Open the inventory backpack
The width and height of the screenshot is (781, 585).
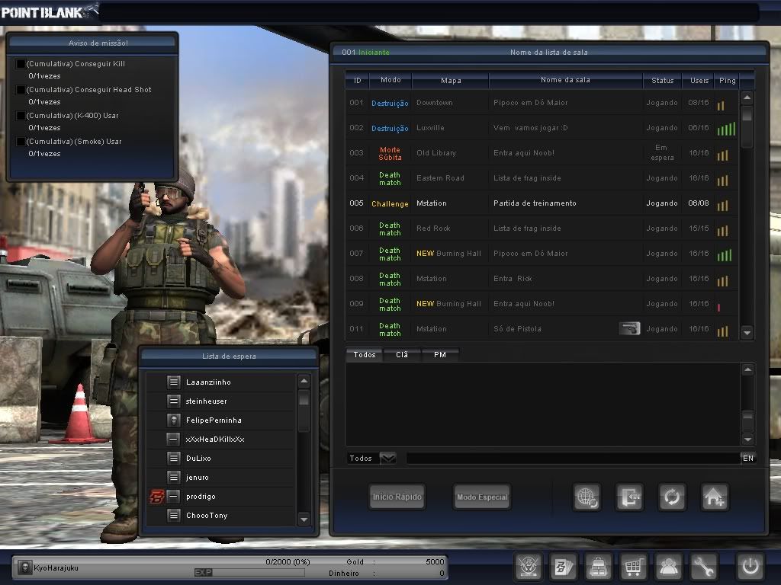598,567
